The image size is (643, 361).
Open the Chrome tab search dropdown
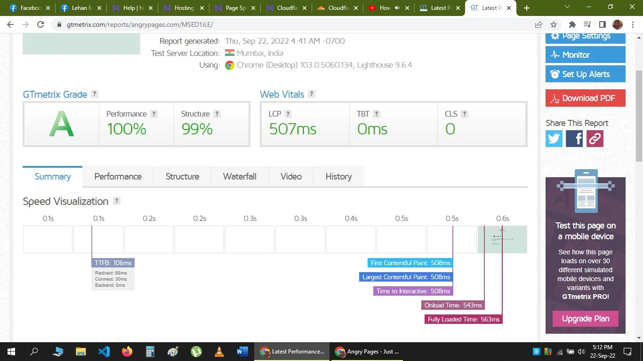567,7
